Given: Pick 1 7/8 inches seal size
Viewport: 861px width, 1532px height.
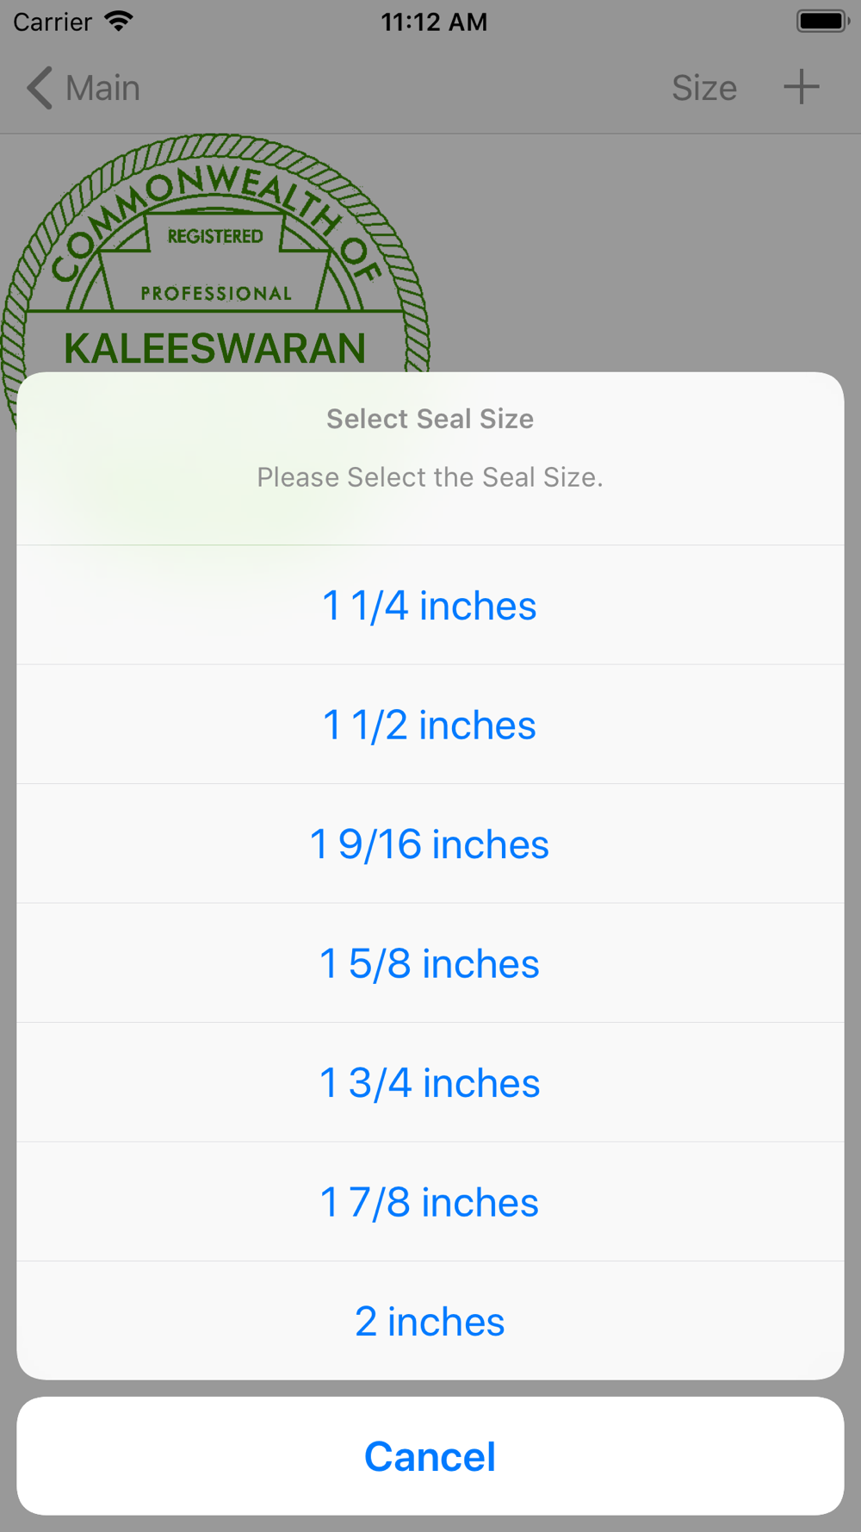Looking at the screenshot, I should click(430, 1202).
